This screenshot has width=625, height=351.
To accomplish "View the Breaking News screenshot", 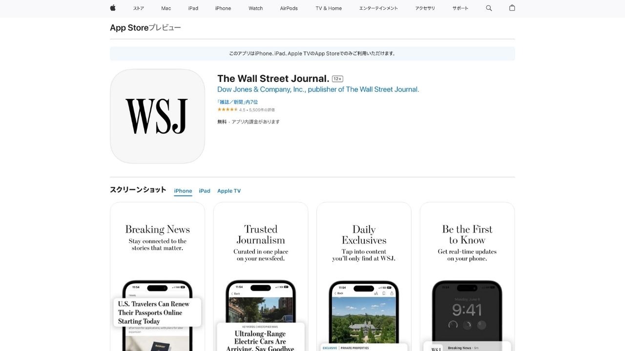I will tap(157, 276).
